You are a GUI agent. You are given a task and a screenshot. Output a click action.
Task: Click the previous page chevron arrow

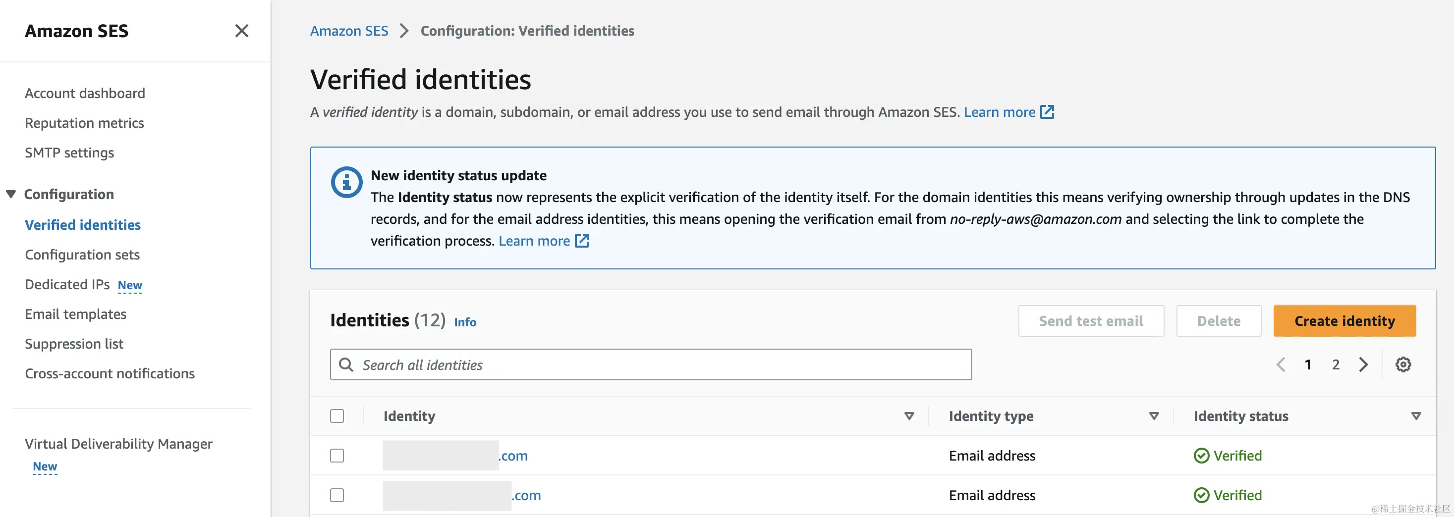click(x=1280, y=364)
